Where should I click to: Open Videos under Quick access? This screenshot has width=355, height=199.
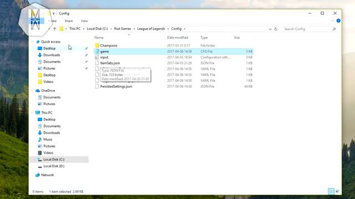[48, 82]
